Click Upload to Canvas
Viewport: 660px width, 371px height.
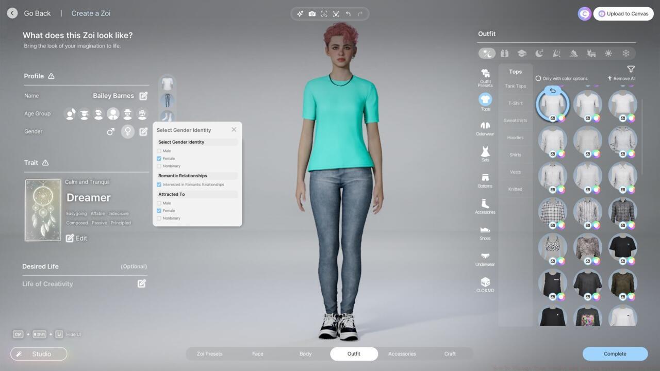[x=623, y=13]
